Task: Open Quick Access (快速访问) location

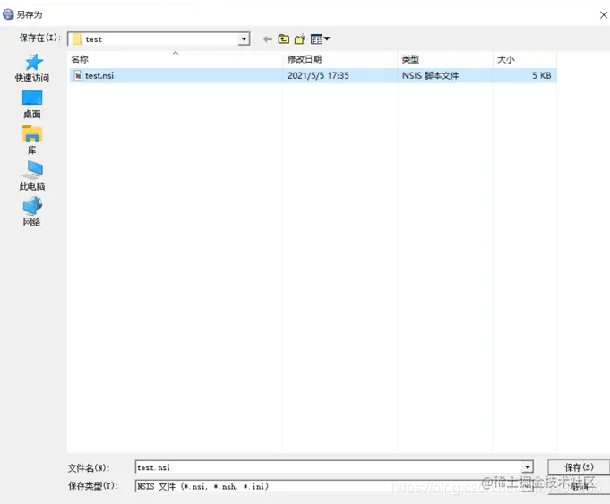Action: (x=32, y=68)
